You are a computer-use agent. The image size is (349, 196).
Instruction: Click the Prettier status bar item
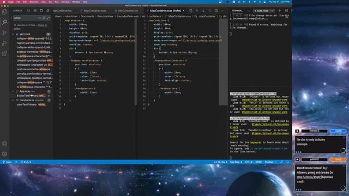pos(270,162)
